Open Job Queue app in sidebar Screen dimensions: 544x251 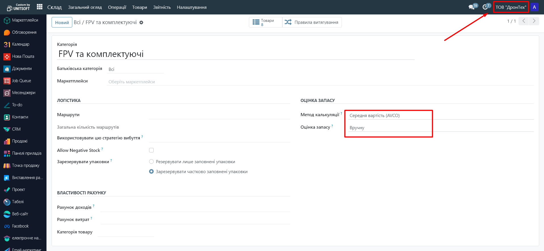21,81
